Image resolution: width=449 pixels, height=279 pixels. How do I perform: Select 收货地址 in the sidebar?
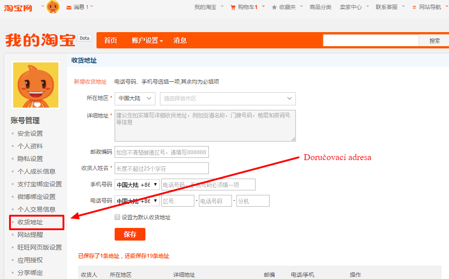30,222
